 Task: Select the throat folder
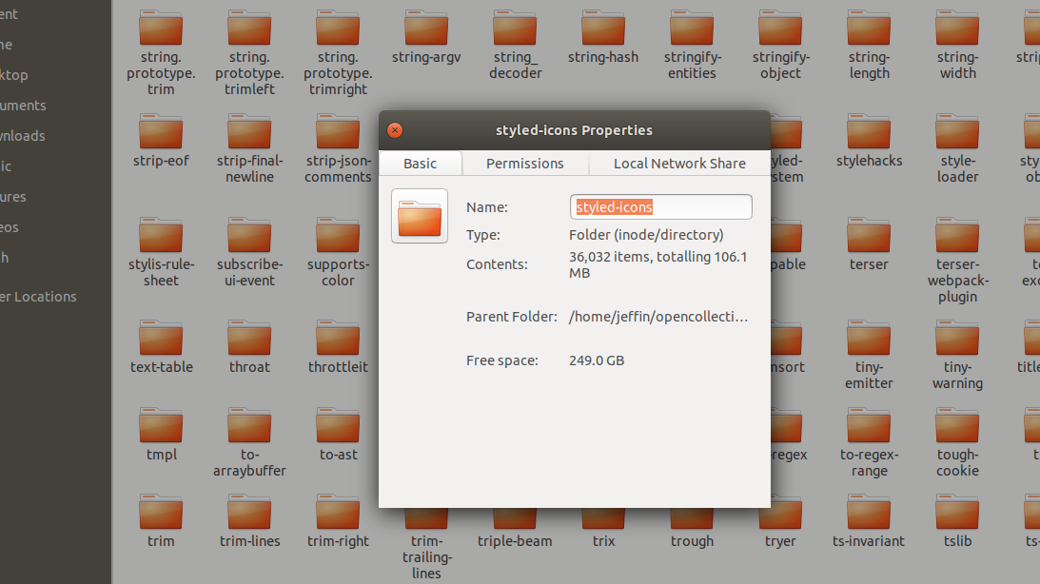(x=249, y=347)
